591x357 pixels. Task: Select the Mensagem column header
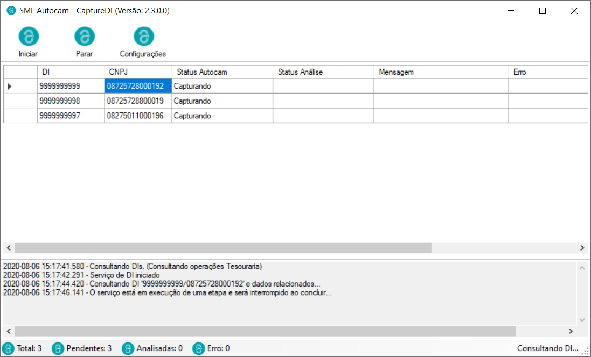click(x=441, y=72)
